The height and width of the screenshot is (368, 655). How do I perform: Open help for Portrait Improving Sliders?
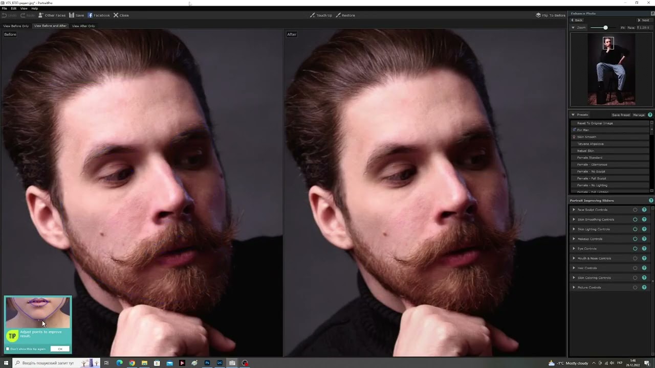[651, 200]
